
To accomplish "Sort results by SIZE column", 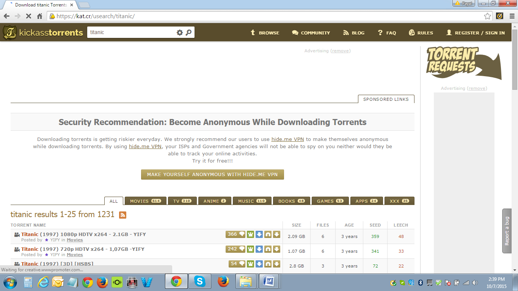I will coord(297,225).
